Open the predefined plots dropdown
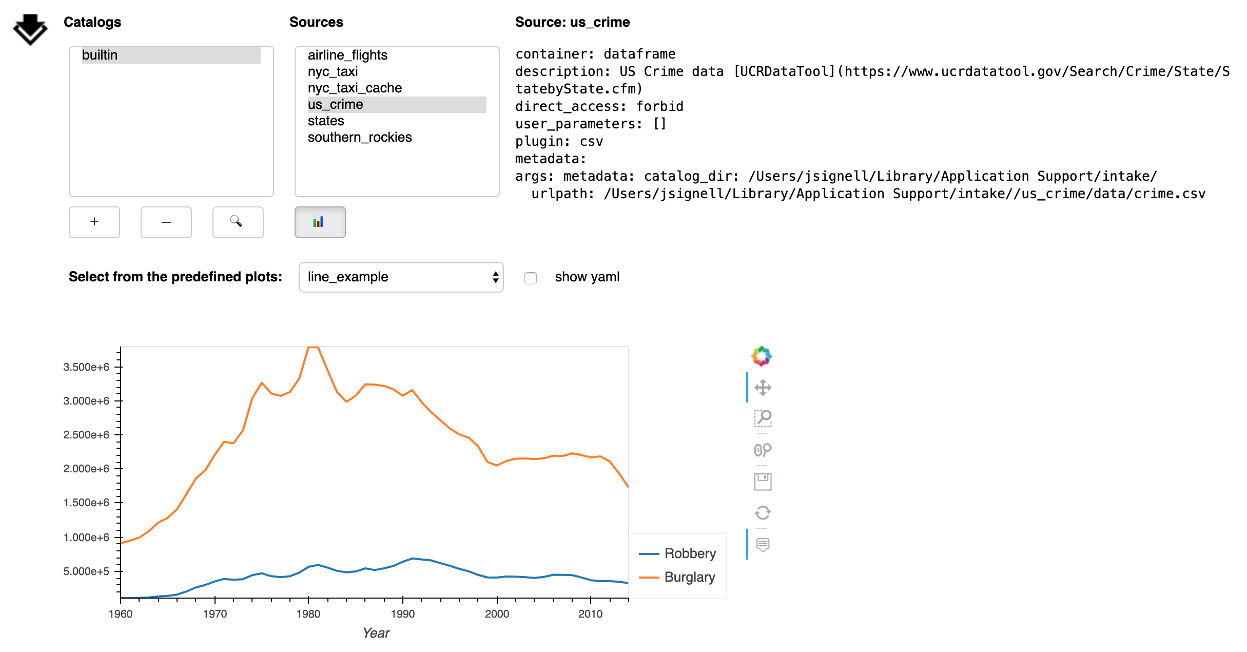 pos(401,277)
